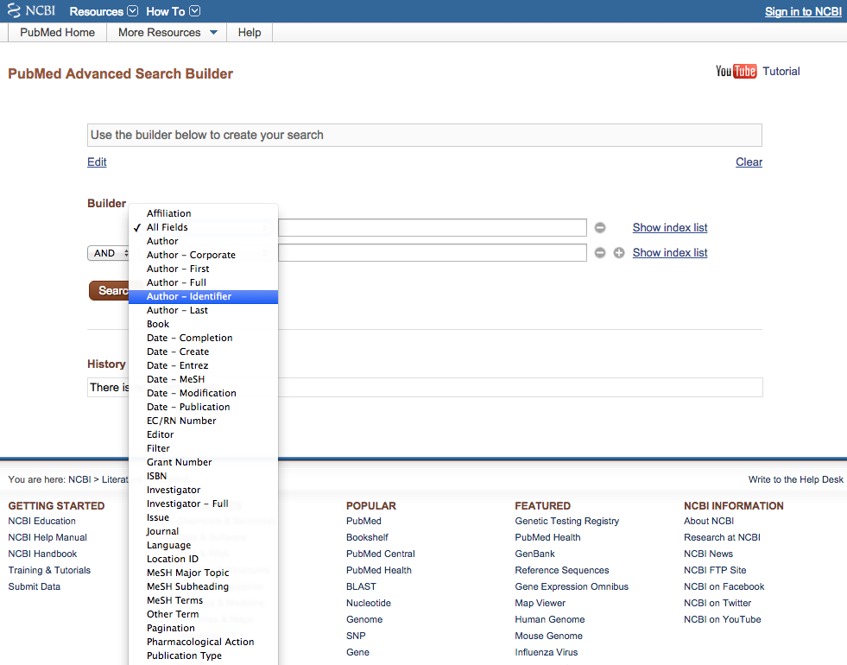Open the Help tab
Image resolution: width=847 pixels, height=665 pixels.
click(x=250, y=33)
